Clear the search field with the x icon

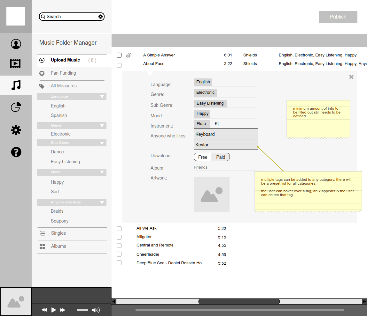point(100,17)
